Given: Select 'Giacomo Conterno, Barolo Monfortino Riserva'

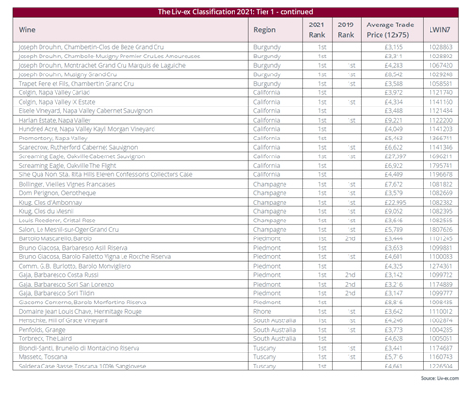Looking at the screenshot, I should click(x=82, y=303).
